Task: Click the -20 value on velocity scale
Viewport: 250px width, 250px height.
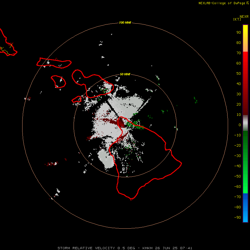Action: (x=237, y=145)
